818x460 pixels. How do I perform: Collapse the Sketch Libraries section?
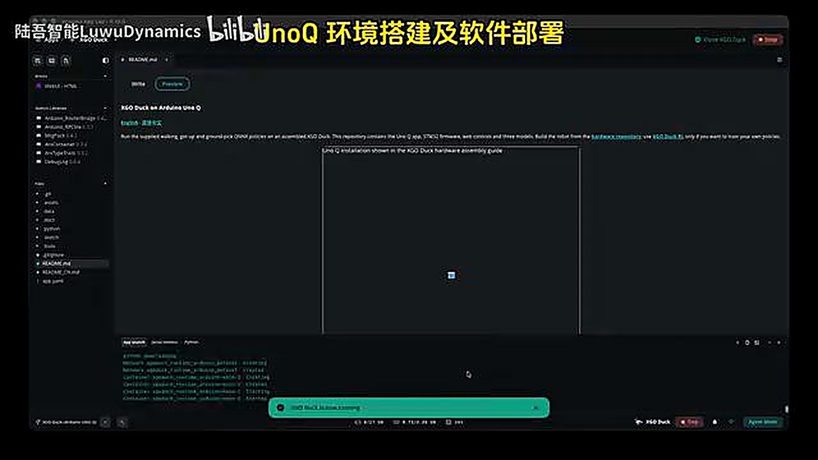(105, 108)
